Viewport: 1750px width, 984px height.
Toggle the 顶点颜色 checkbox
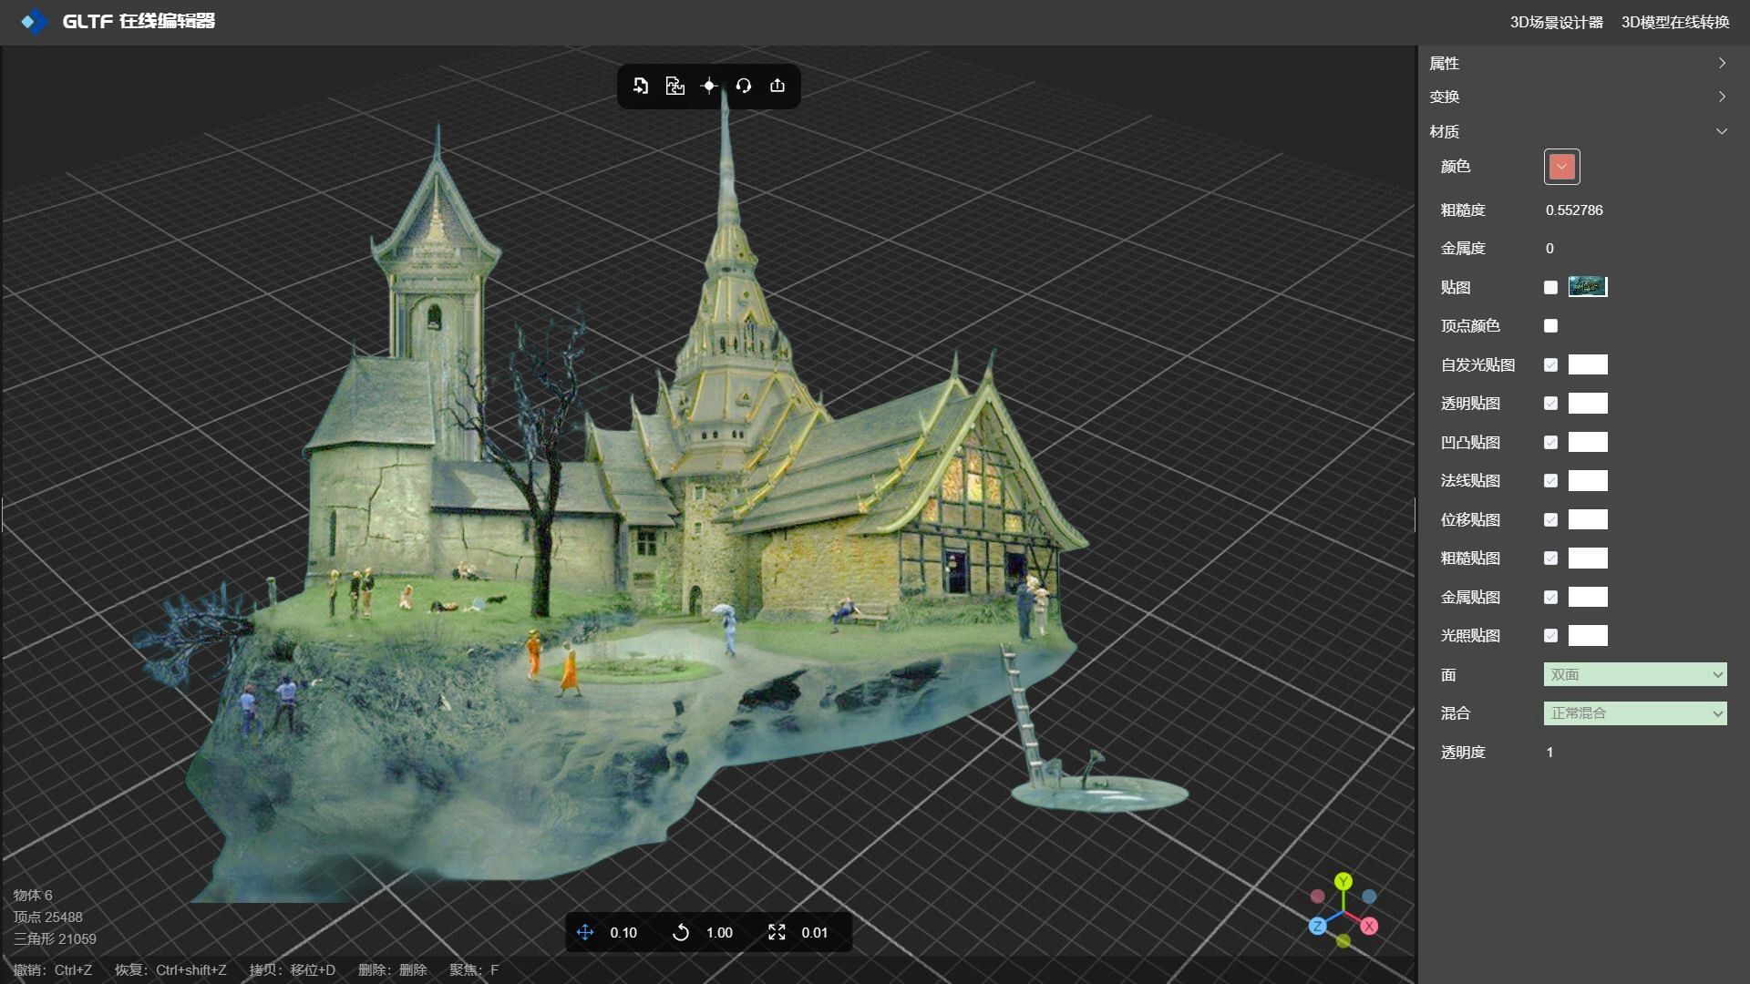pos(1550,326)
